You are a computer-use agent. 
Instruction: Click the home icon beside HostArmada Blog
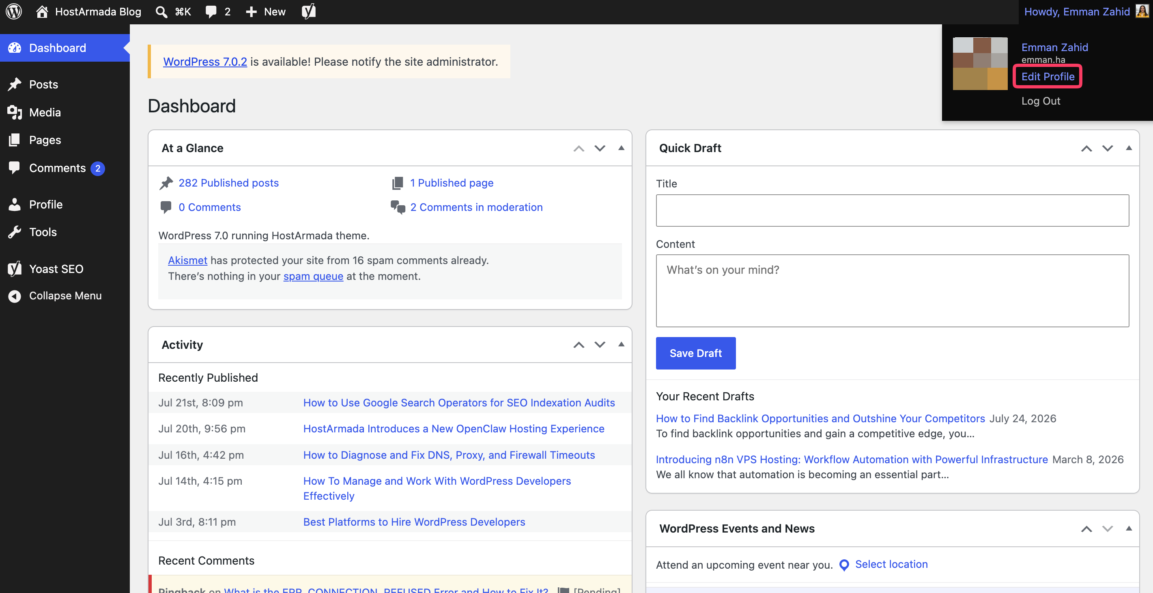(x=42, y=12)
